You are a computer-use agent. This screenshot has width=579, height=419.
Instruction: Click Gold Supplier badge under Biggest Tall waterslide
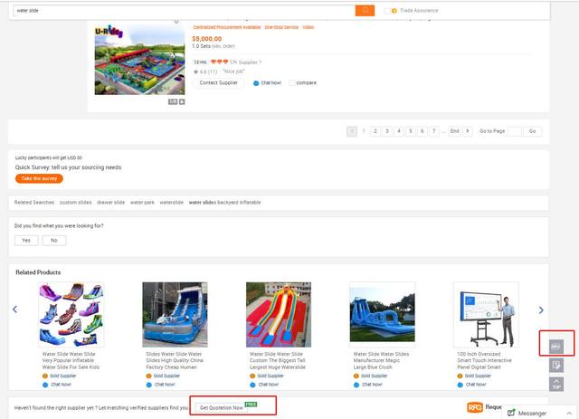tap(252, 376)
